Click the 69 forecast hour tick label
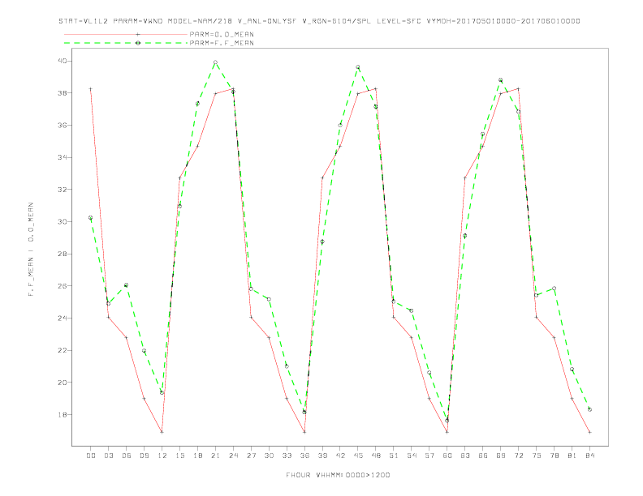The width and height of the screenshot is (643, 496). [501, 455]
